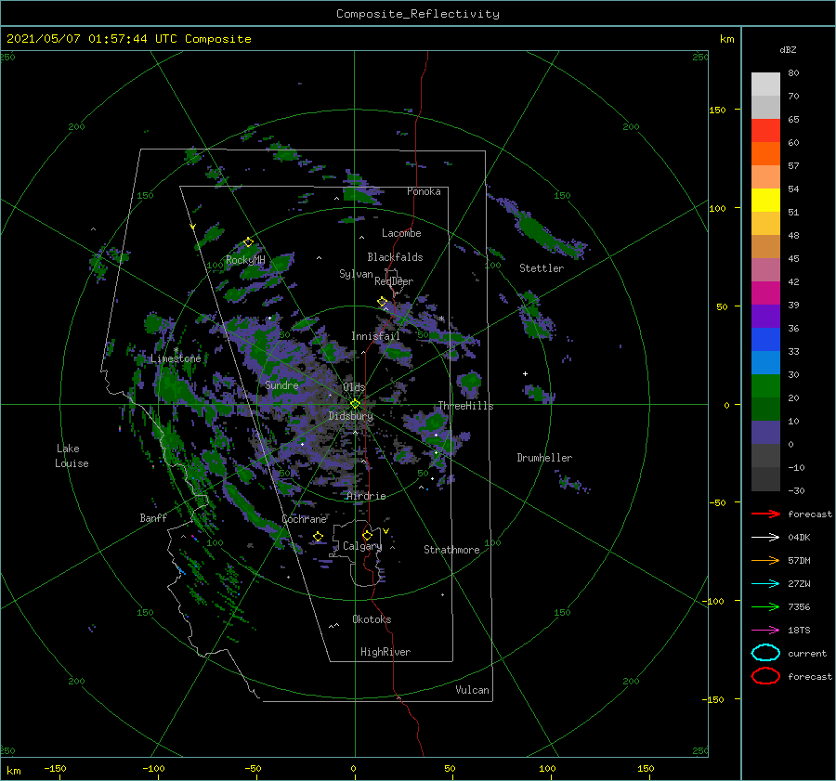The height and width of the screenshot is (781, 836).
Task: Select the green 7356 arrow legend icon
Action: [765, 606]
